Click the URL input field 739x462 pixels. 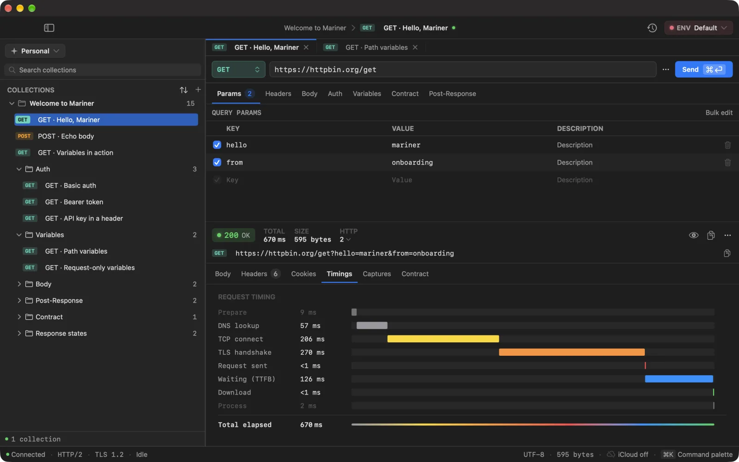point(463,69)
